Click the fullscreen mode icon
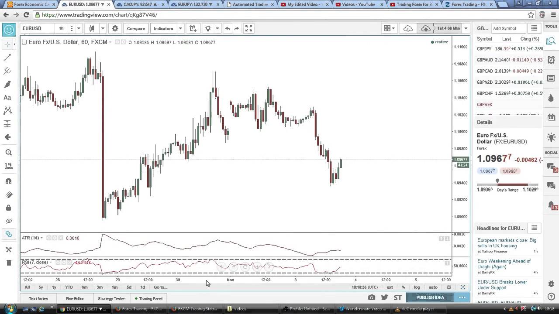Screen dimensions: 559x314 [x=248, y=28]
